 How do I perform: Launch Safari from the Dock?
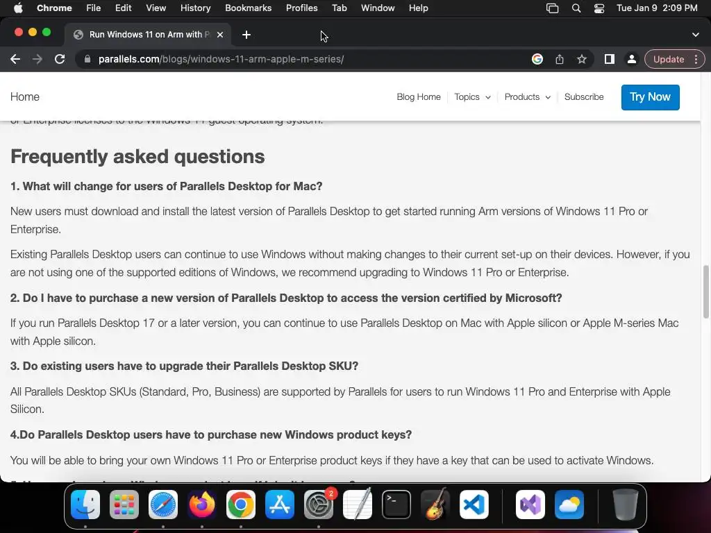click(x=163, y=505)
